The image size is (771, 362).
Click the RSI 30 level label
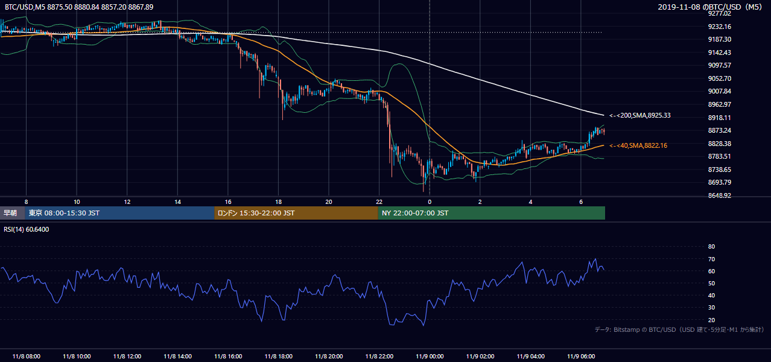coord(711,308)
